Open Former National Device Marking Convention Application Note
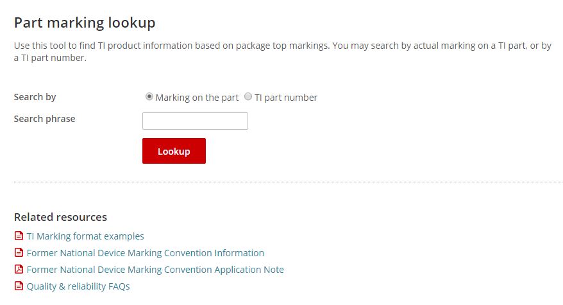Image resolution: width=563 pixels, height=305 pixels. pyautogui.click(x=155, y=270)
